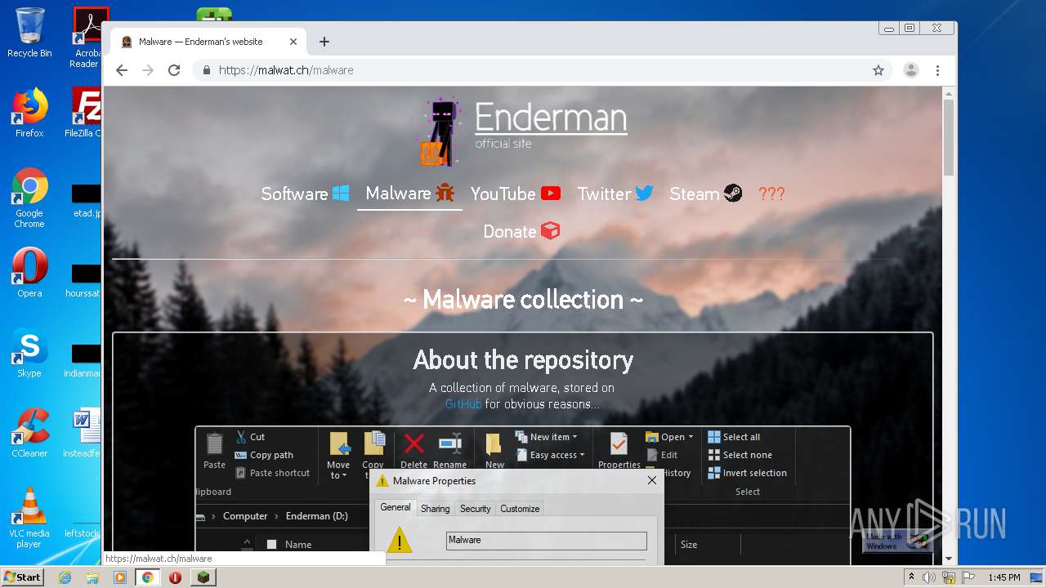Select Google Chrome desktop shortcut
Screen dimensions: 1046x588
pyautogui.click(x=29, y=198)
